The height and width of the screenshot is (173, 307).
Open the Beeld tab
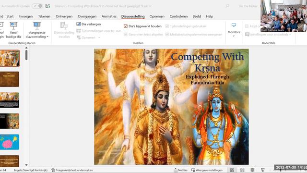(197, 16)
